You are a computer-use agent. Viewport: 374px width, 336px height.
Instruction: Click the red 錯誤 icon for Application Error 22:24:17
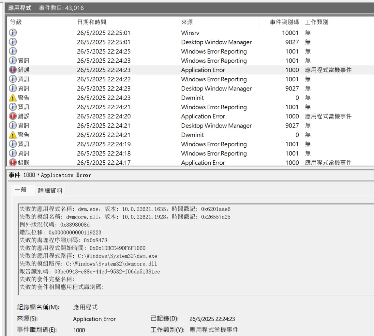point(13,162)
